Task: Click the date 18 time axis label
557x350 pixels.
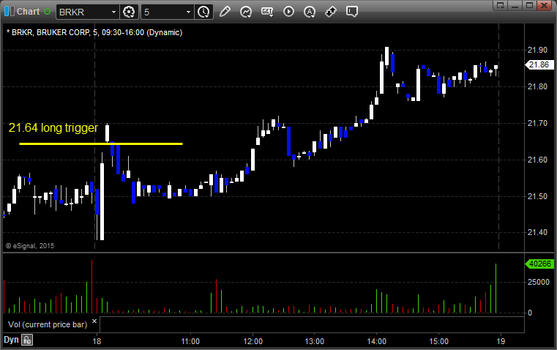Action: pyautogui.click(x=97, y=341)
